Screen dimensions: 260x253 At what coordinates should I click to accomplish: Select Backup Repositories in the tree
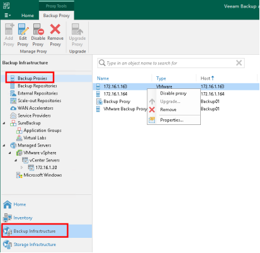pyautogui.click(x=37, y=86)
